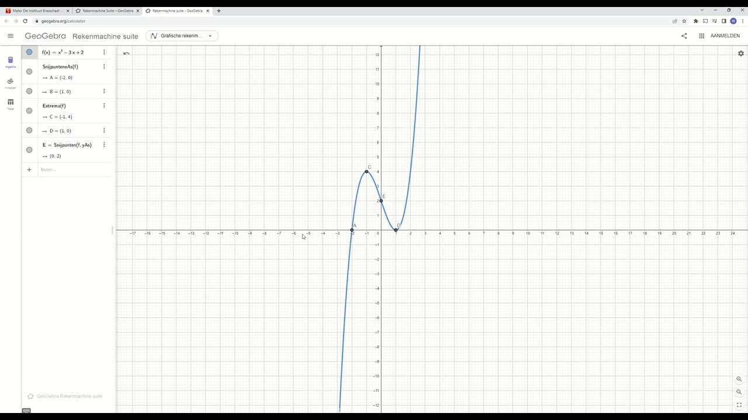The width and height of the screenshot is (748, 420).
Task: Open cast media icon in browser toolbar
Action: coord(705,21)
